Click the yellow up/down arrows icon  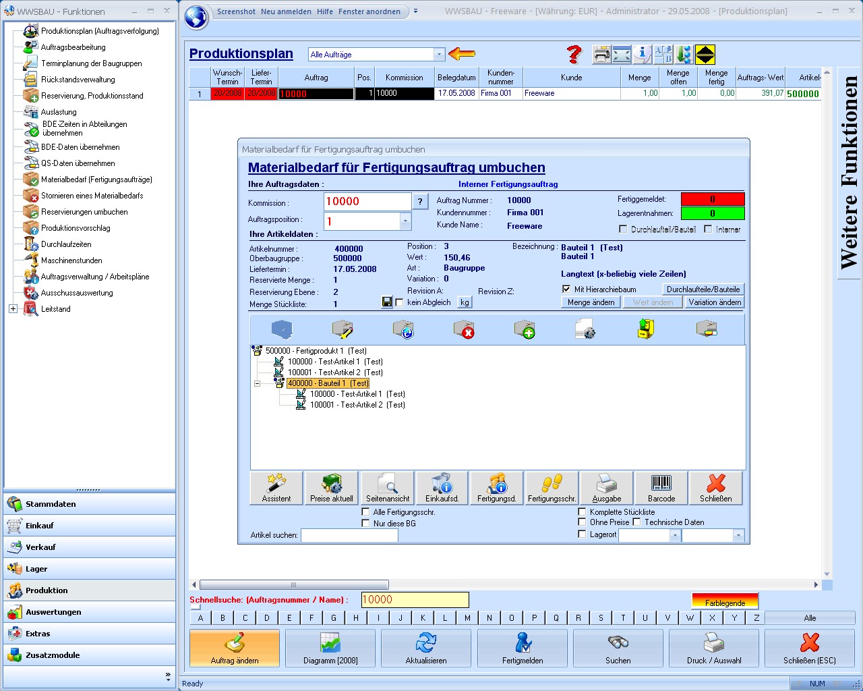click(x=705, y=55)
